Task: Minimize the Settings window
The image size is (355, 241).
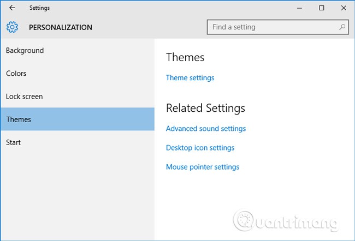Action: [x=300, y=8]
